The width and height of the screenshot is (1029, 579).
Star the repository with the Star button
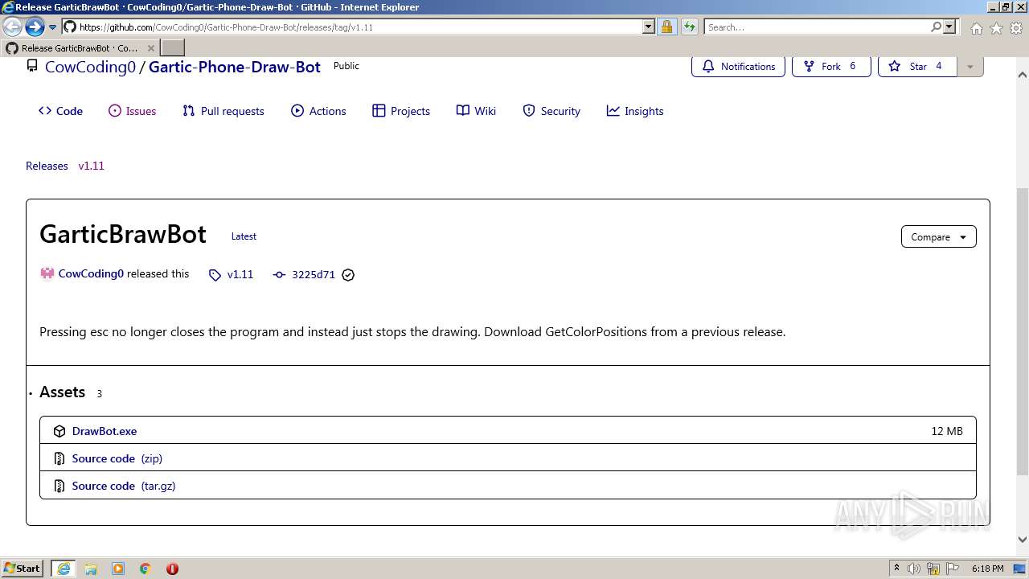point(917,67)
